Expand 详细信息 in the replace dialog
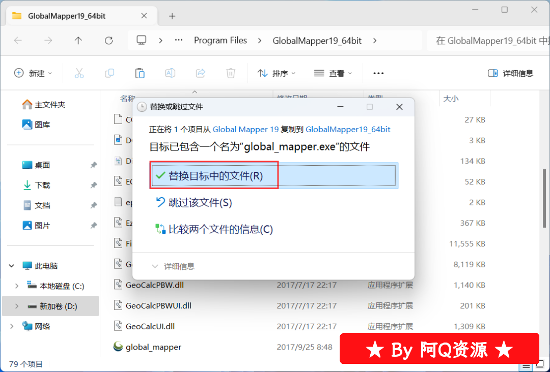 coord(173,266)
